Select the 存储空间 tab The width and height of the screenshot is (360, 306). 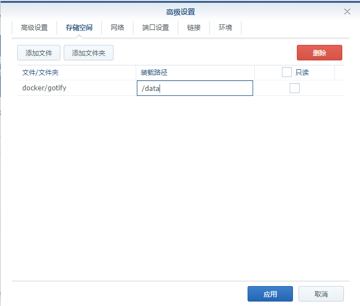pos(79,28)
